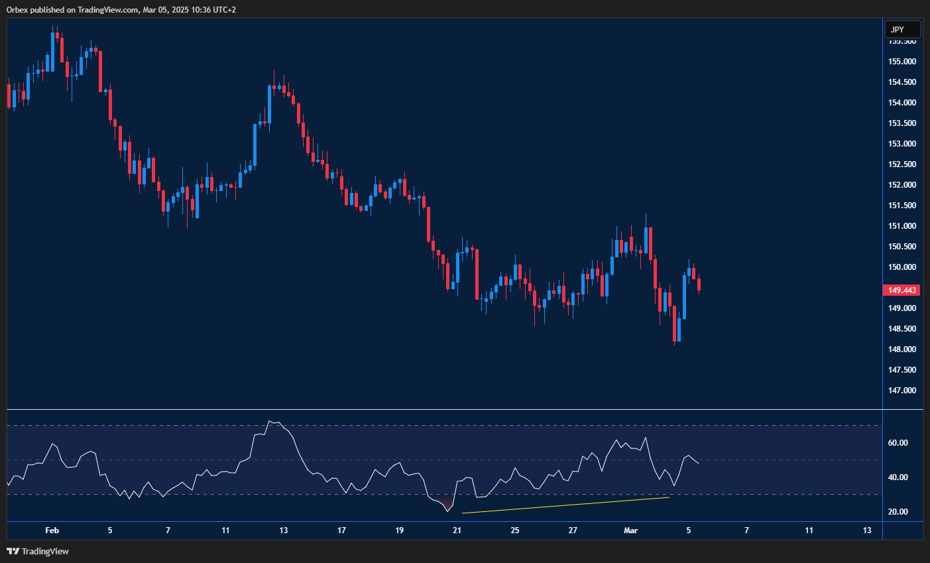930x563 pixels.
Task: Select the Feb label on the time axis
Action: coord(52,531)
